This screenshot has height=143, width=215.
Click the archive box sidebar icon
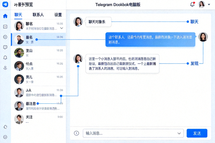[5, 26]
